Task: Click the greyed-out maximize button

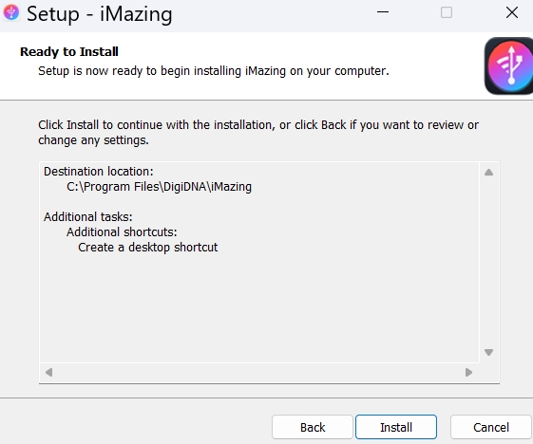Action: (x=447, y=12)
